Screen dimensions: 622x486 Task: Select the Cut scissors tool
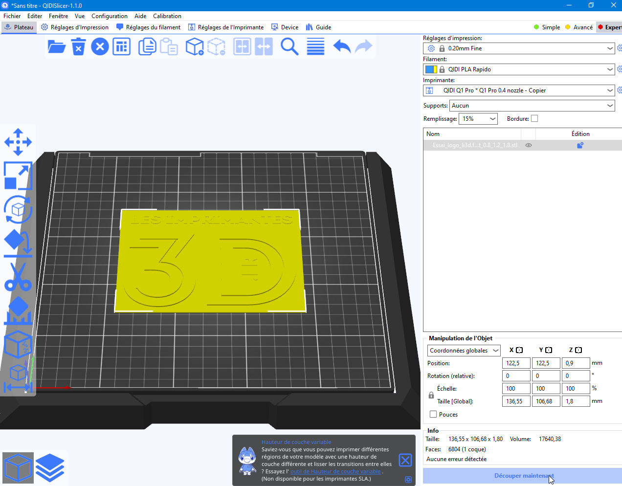point(18,277)
